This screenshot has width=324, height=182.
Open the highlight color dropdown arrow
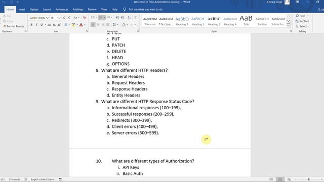[x=77, y=25]
